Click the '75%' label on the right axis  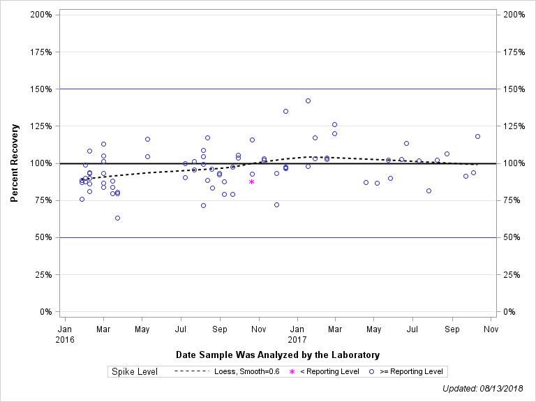coord(512,200)
